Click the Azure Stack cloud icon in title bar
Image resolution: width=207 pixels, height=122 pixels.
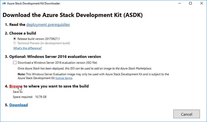point(4,3)
